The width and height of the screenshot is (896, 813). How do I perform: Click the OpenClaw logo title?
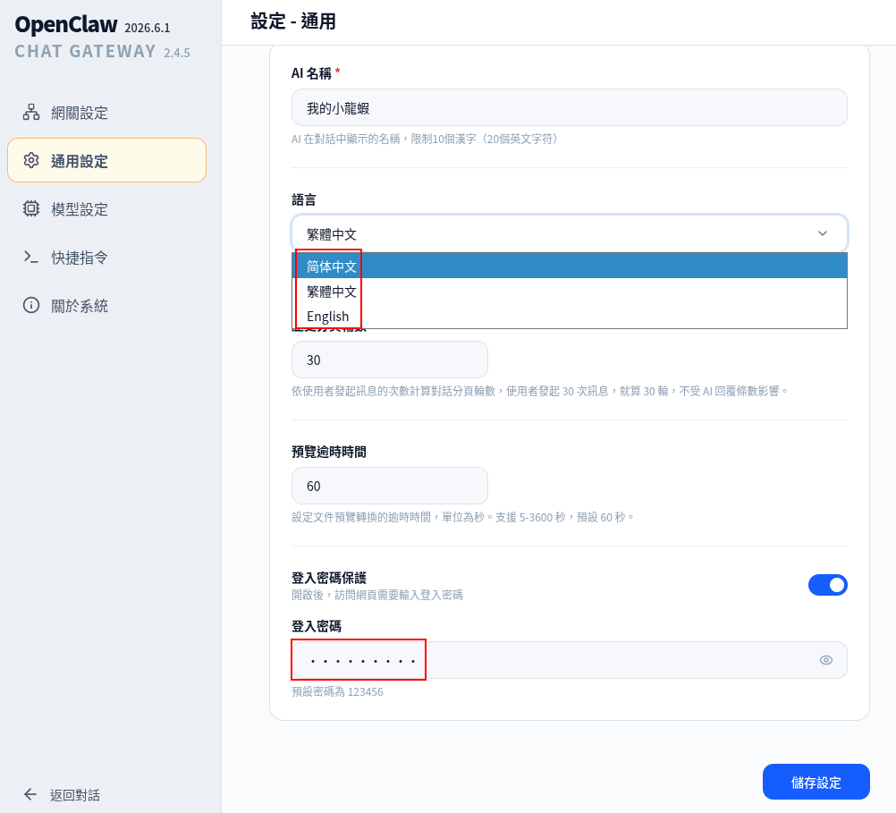tap(65, 25)
